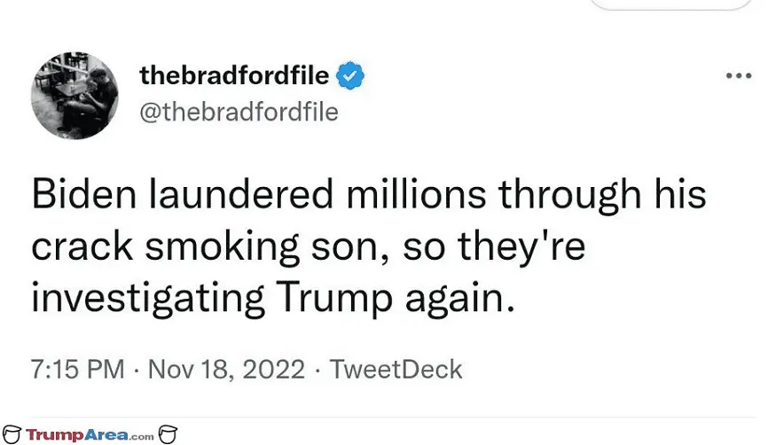
Task: Open the TweetDeck source link
Action: click(x=396, y=369)
